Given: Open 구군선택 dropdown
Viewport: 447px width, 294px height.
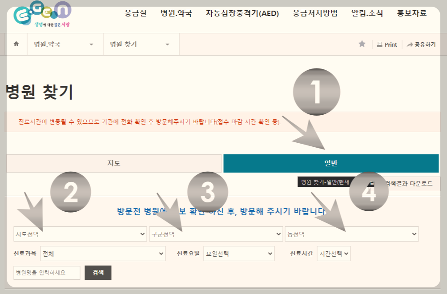Looking at the screenshot, I should (x=216, y=234).
